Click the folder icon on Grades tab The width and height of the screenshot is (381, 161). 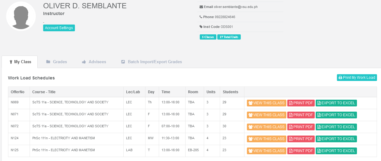(x=48, y=62)
